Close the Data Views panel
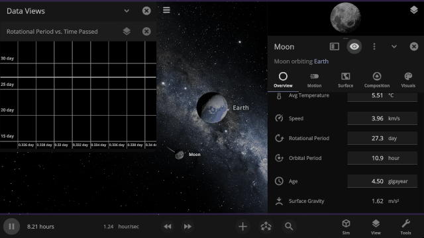The width and height of the screenshot is (424, 238). [146, 11]
